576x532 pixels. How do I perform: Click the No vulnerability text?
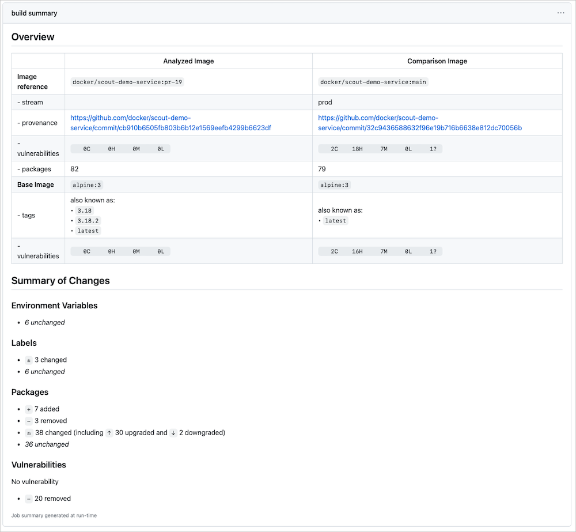click(35, 482)
